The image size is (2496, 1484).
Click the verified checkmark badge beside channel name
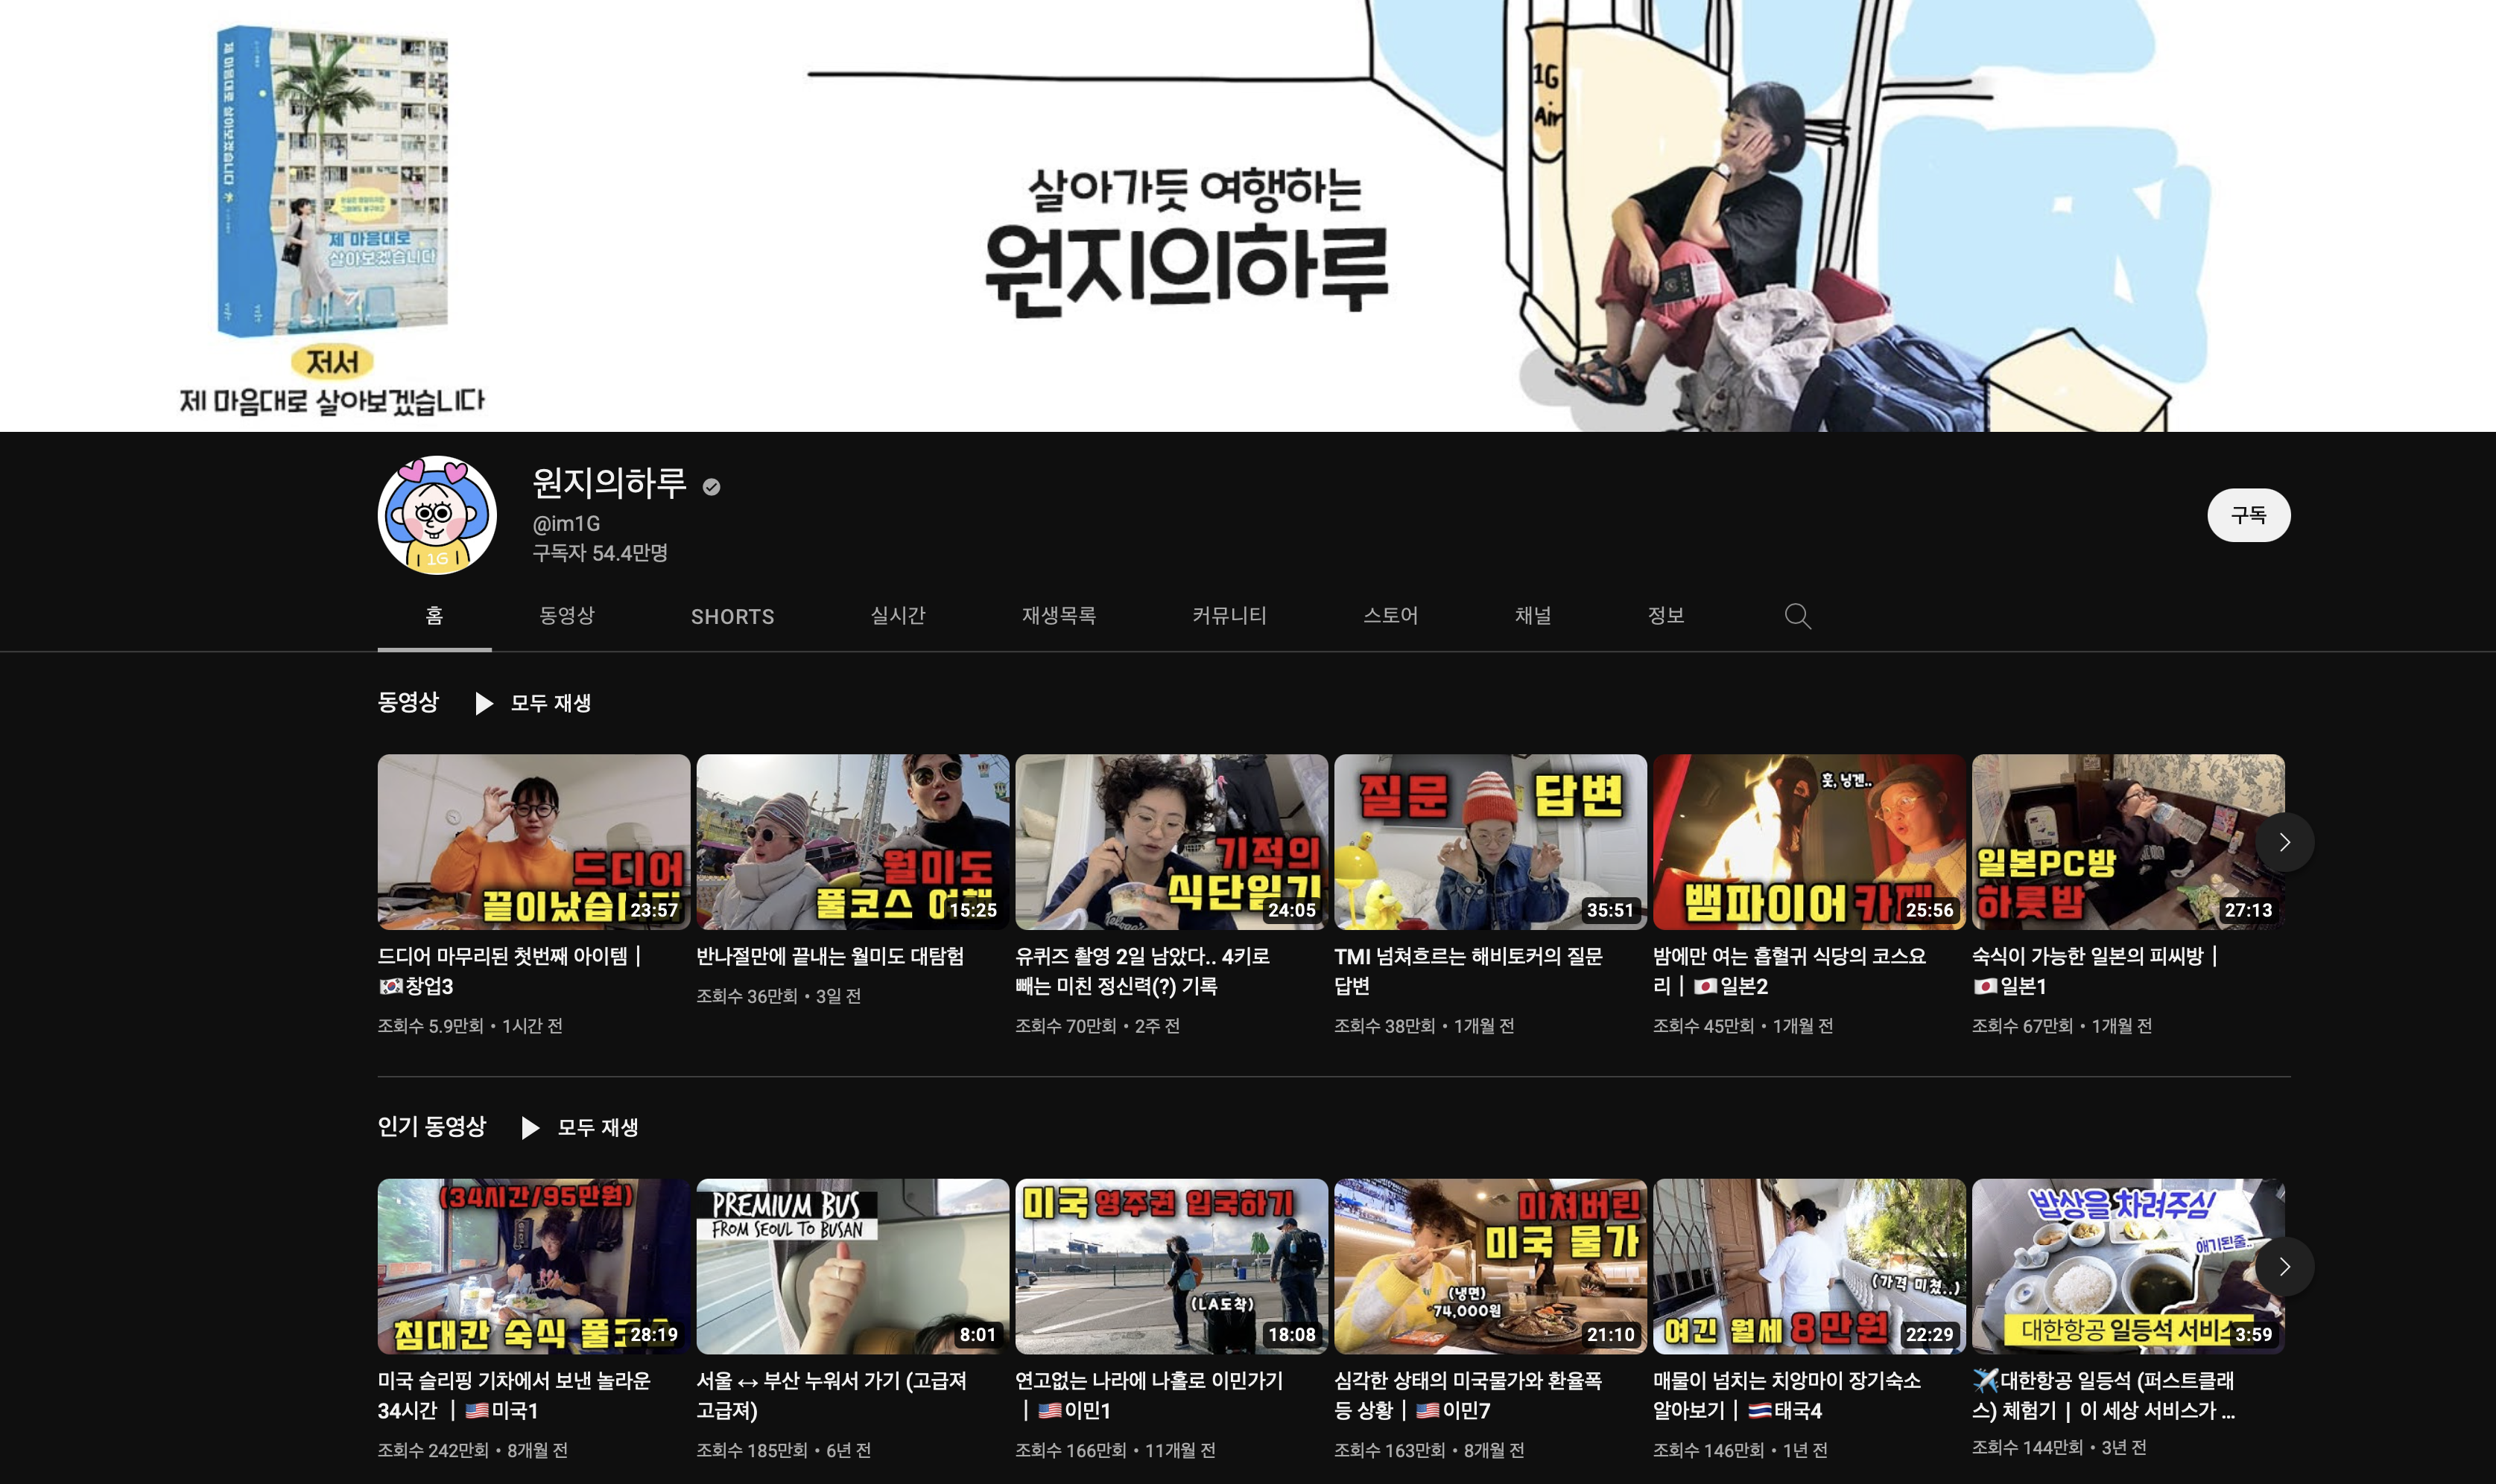[x=712, y=487]
